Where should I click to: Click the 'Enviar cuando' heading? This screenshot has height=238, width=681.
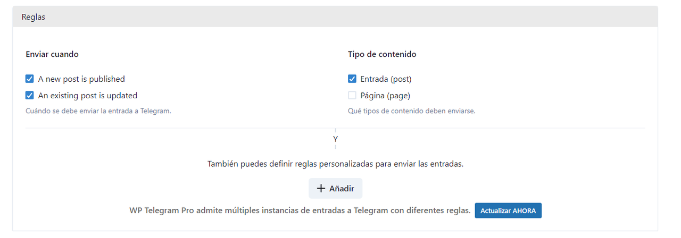tap(52, 54)
